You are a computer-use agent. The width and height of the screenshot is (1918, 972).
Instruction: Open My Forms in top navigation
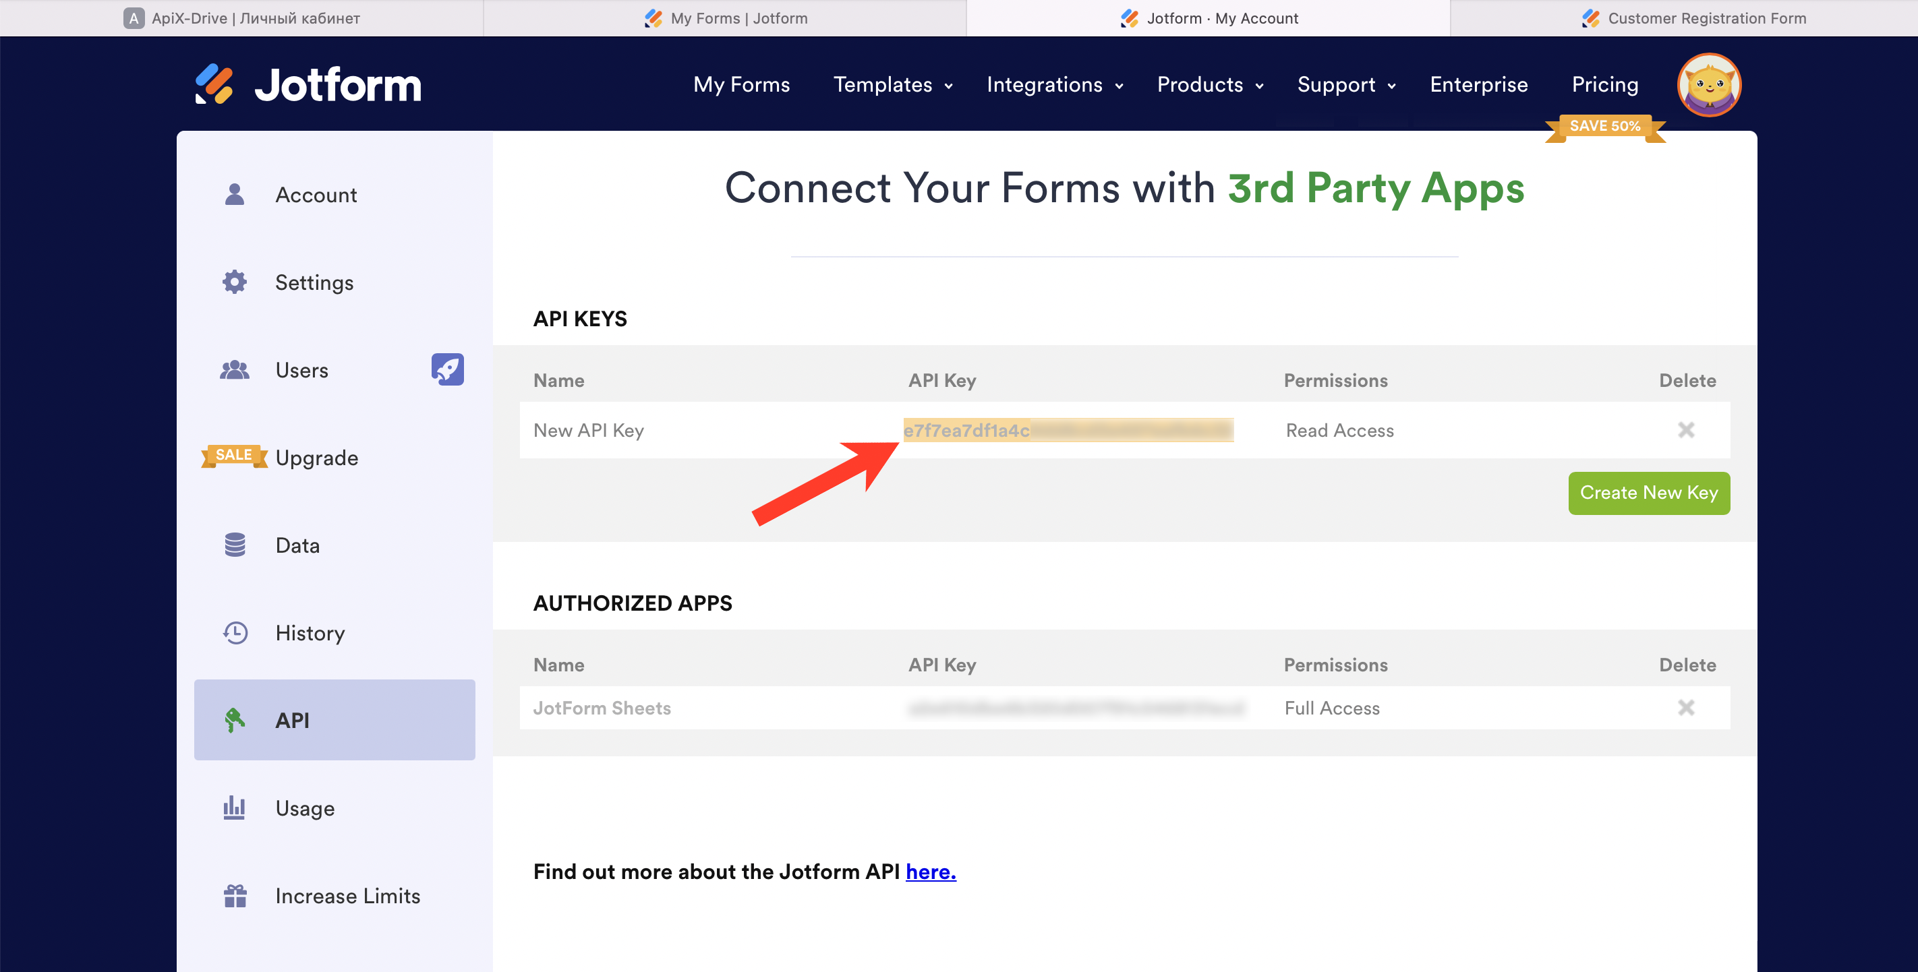coord(742,85)
